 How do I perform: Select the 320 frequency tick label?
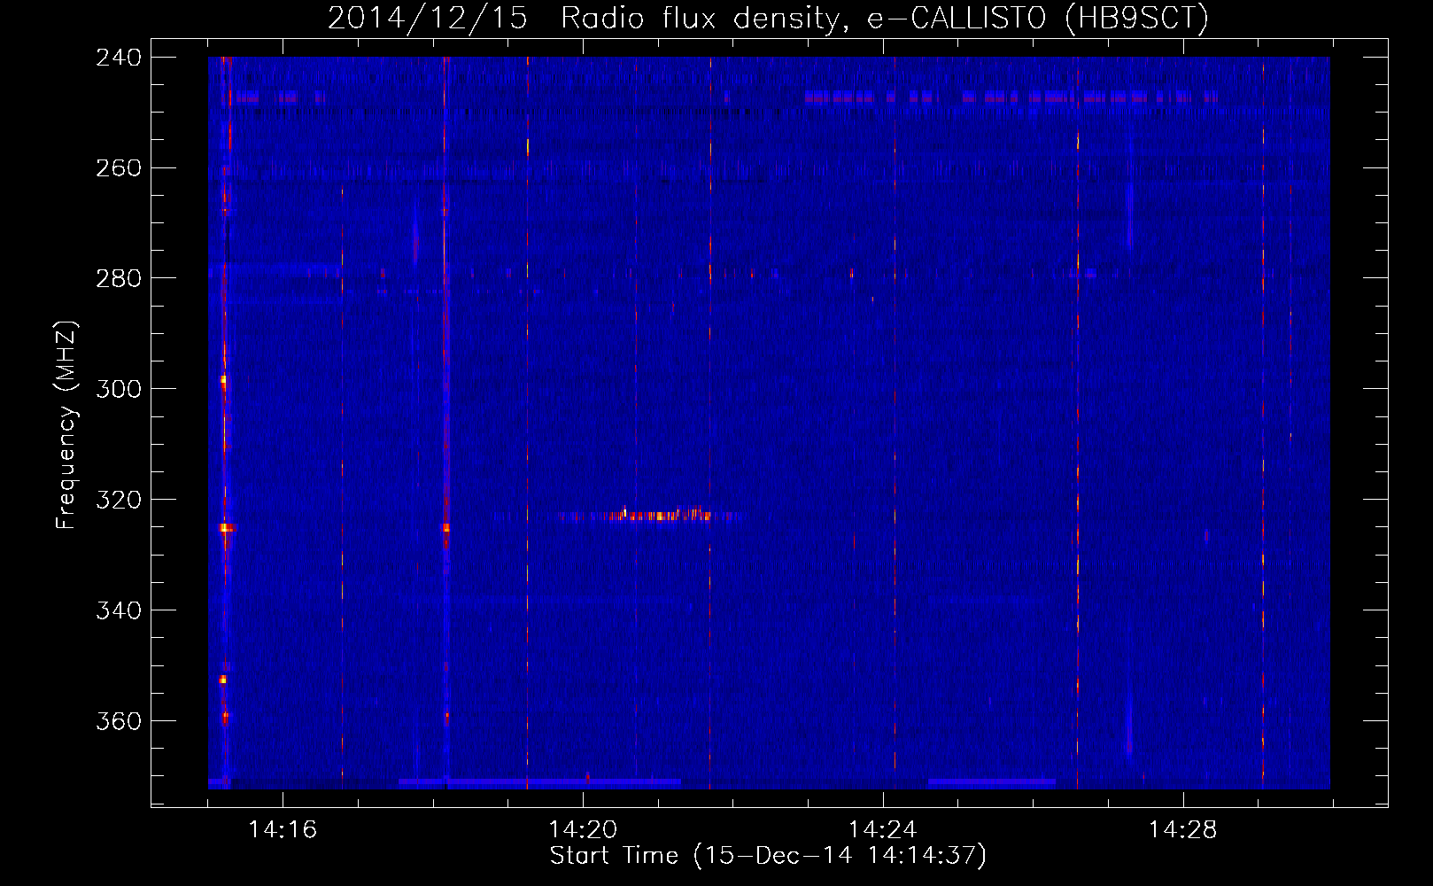pos(119,500)
